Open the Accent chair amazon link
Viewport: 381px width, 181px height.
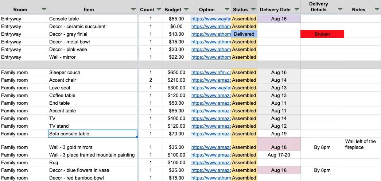click(x=211, y=80)
